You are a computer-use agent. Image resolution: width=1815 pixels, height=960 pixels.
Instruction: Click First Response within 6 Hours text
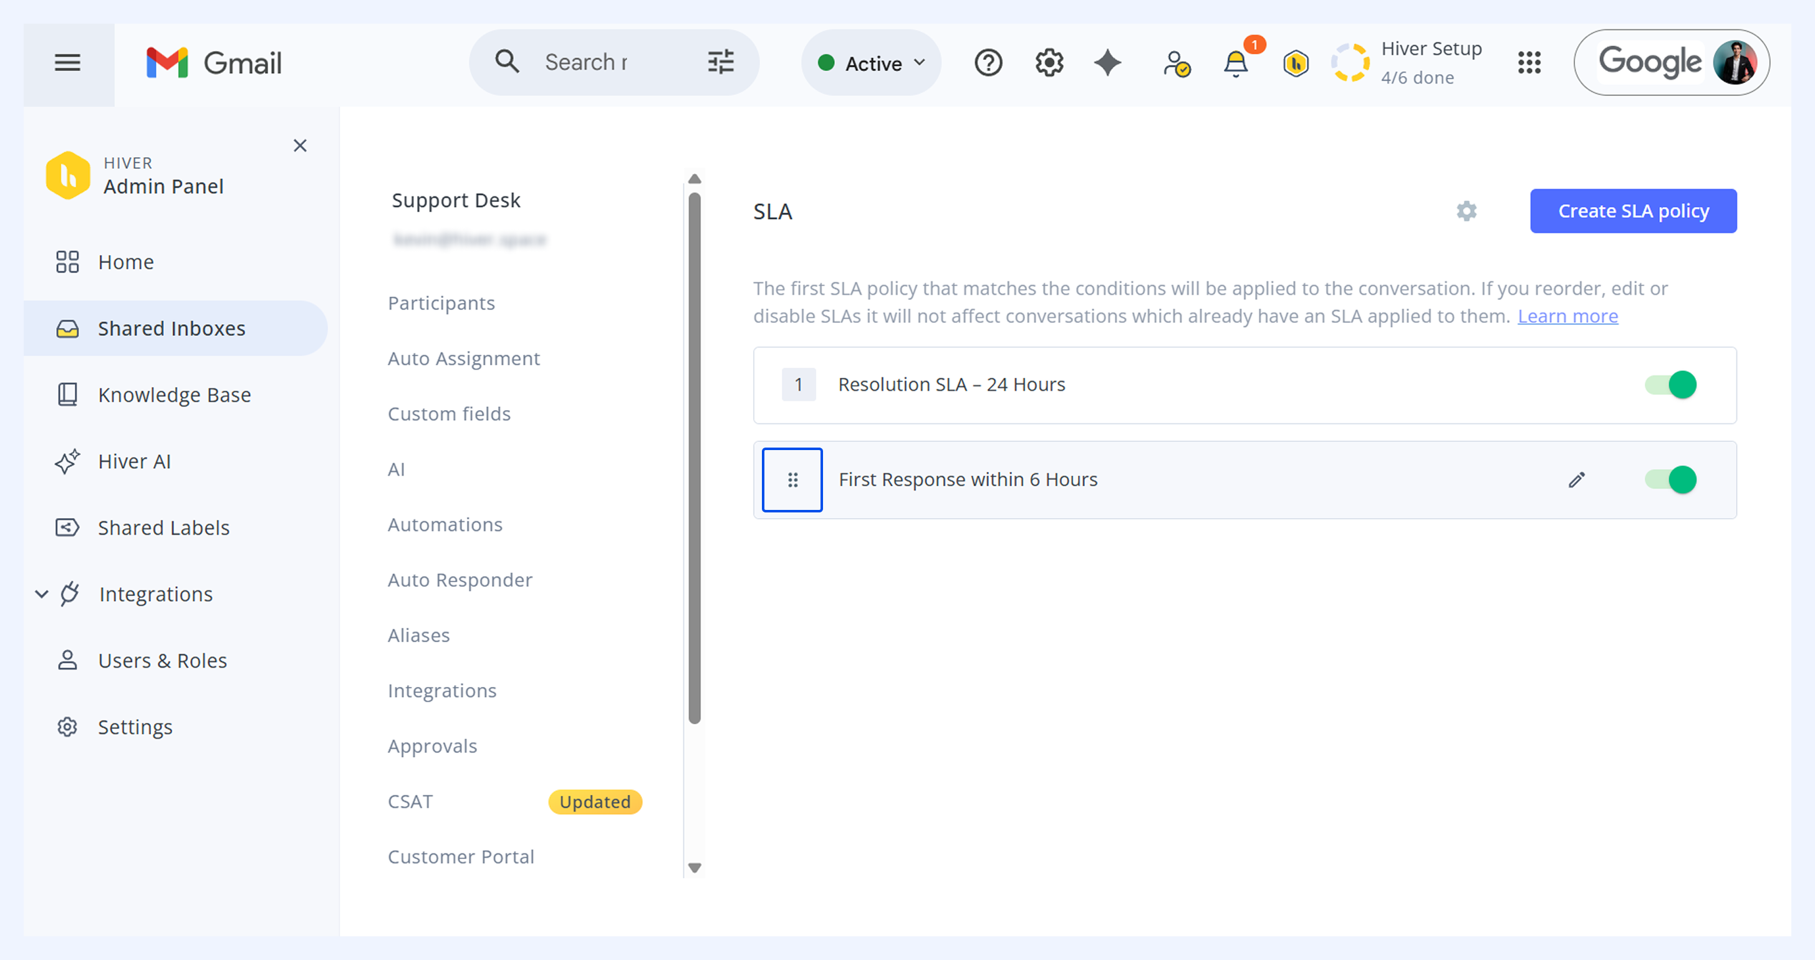(968, 479)
